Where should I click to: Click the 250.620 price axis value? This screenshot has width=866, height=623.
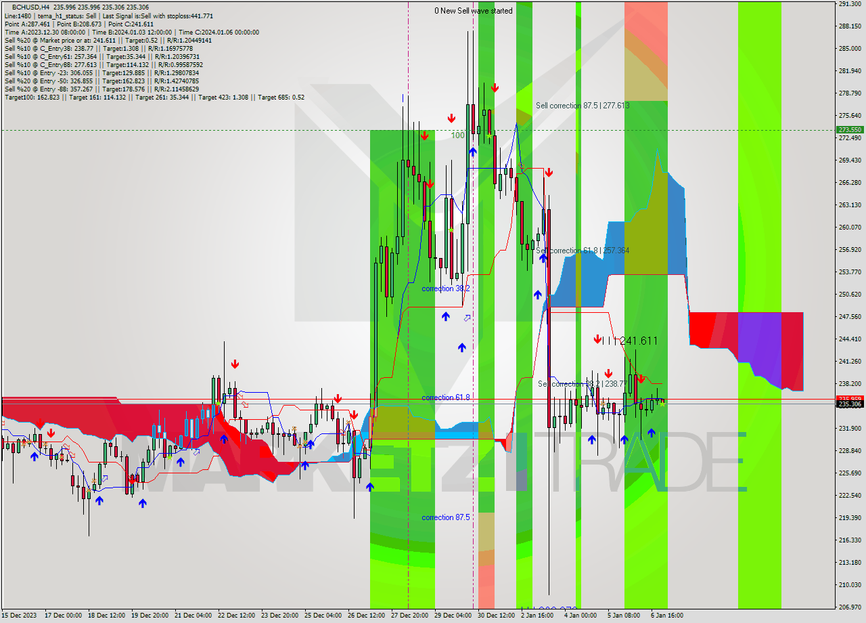pyautogui.click(x=850, y=295)
